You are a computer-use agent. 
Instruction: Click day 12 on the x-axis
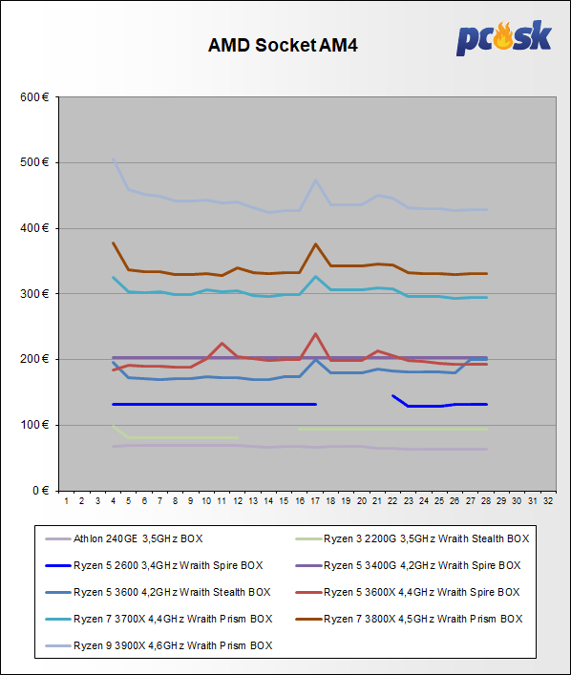click(238, 501)
